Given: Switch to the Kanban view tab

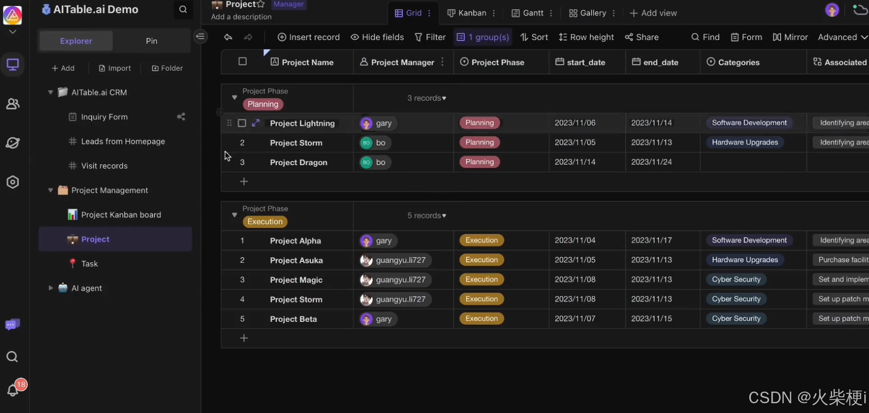Looking at the screenshot, I should click(x=467, y=13).
